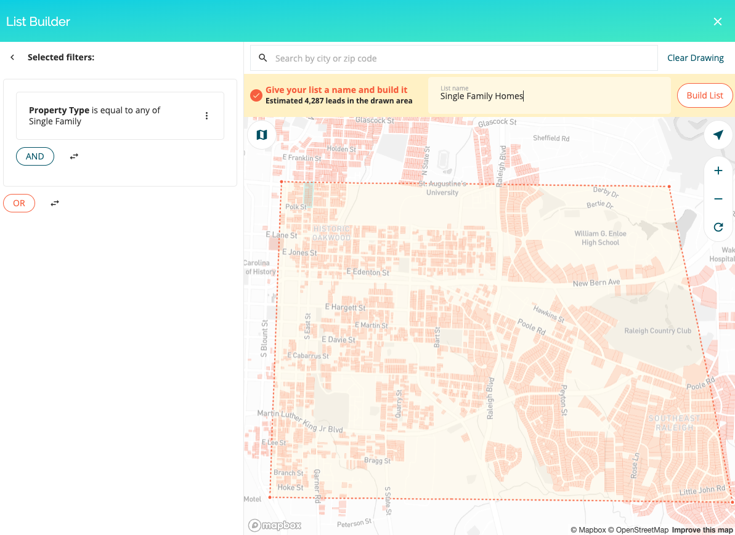Open Improve this map link
735x535 pixels.
(x=702, y=530)
